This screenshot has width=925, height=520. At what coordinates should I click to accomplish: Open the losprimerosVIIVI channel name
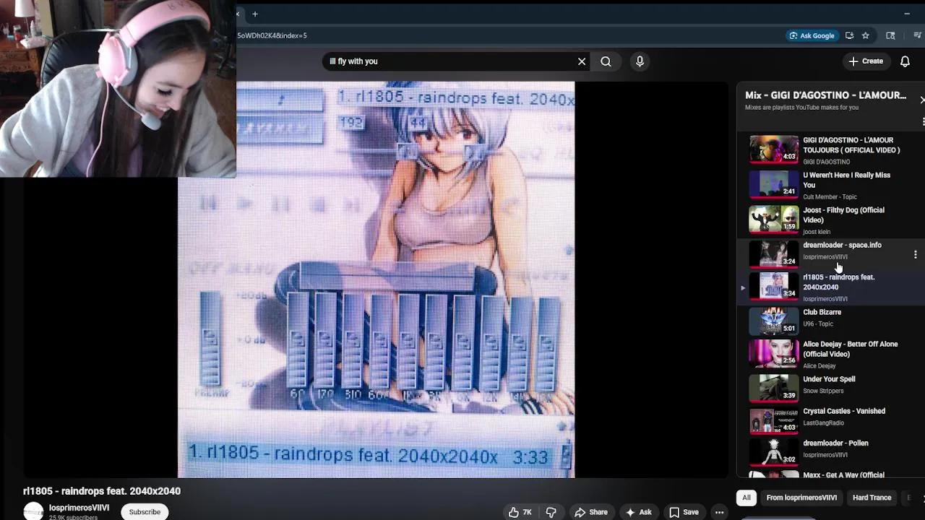(x=79, y=508)
